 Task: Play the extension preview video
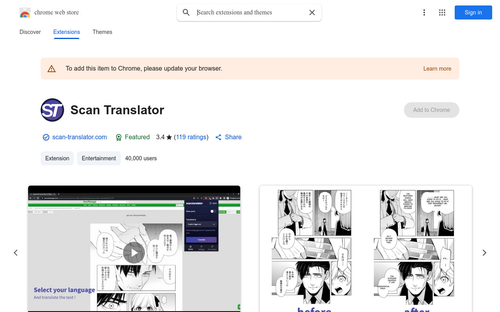[x=134, y=253]
